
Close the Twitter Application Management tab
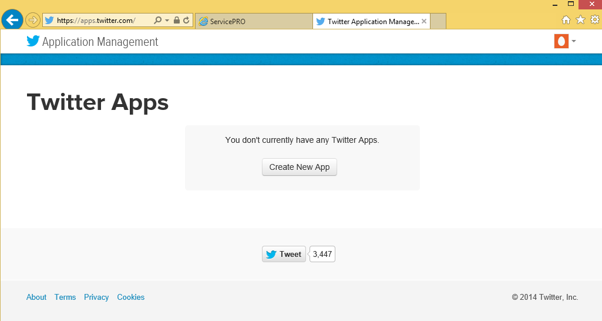point(424,22)
